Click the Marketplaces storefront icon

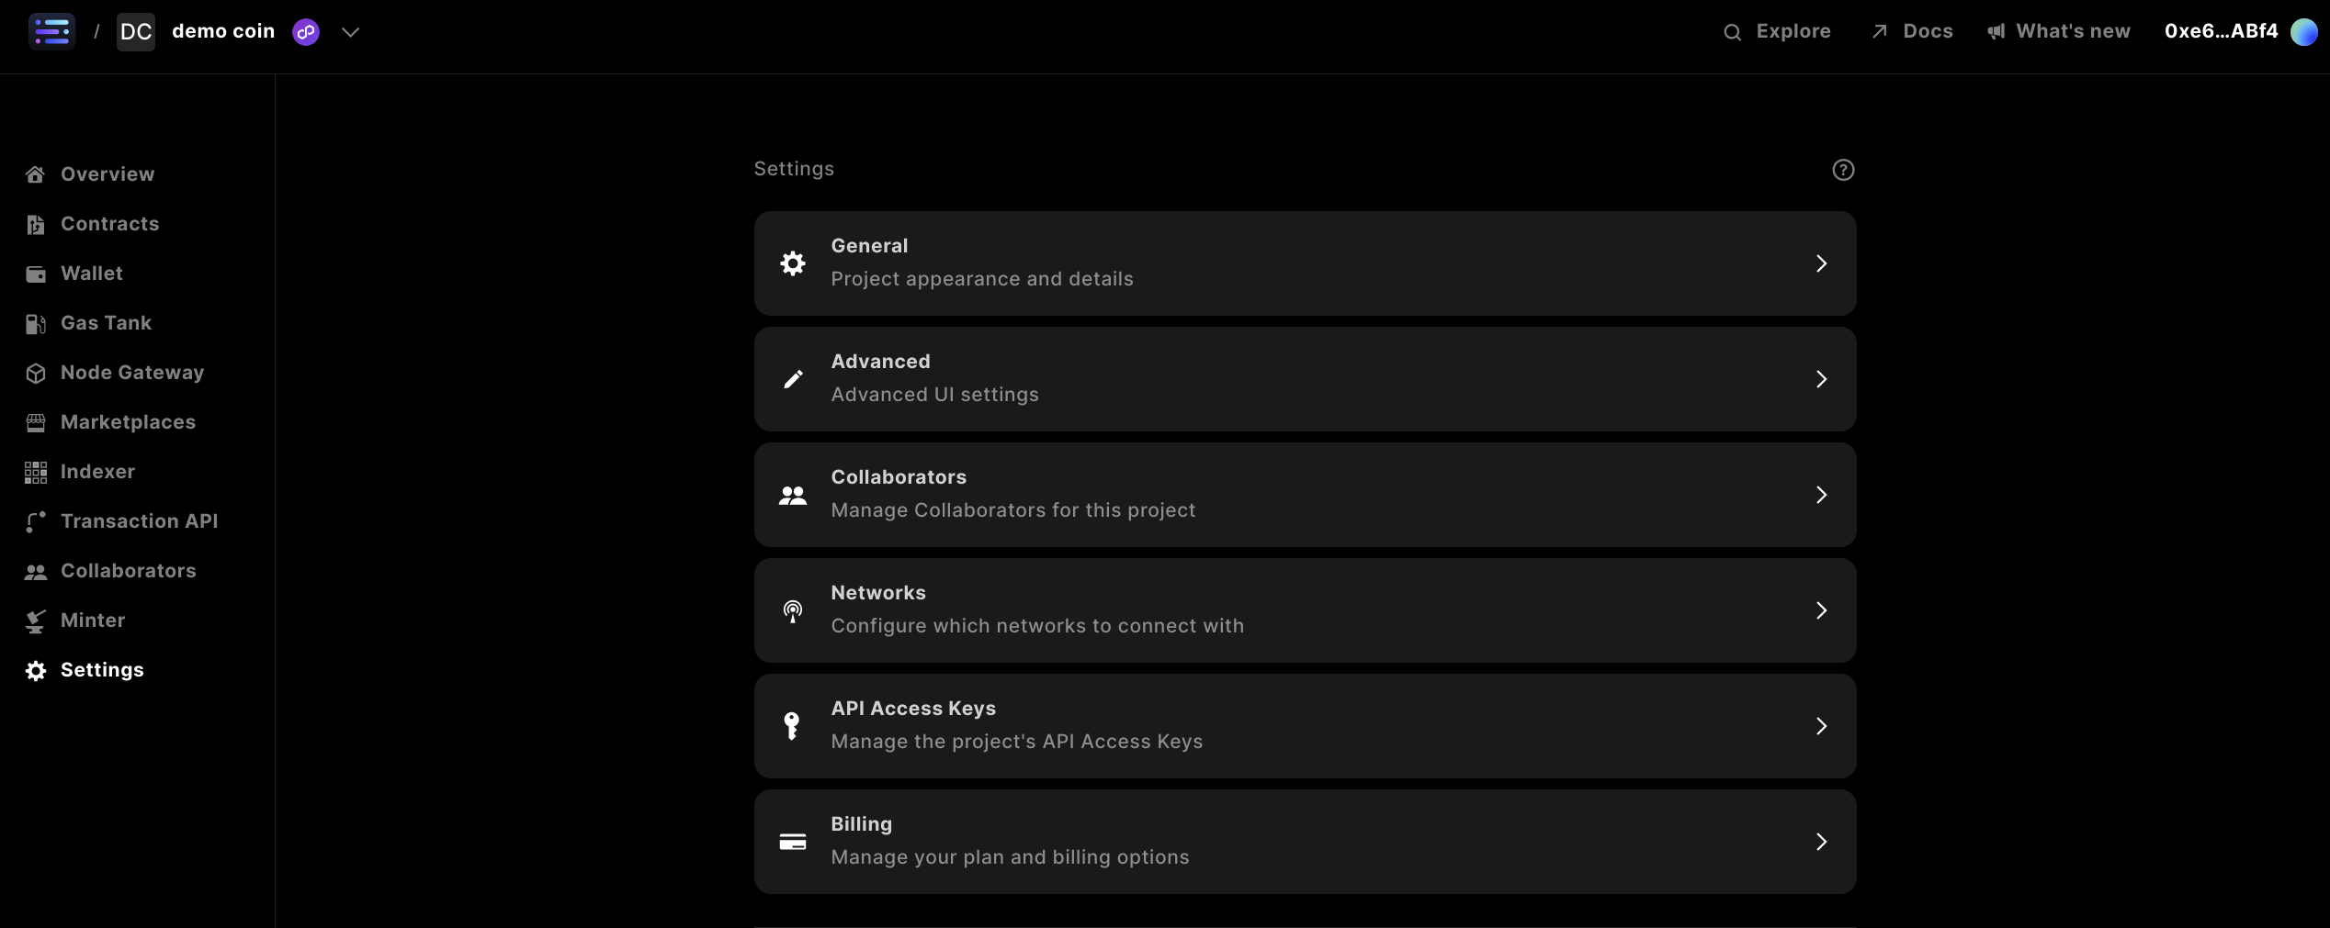(36, 422)
